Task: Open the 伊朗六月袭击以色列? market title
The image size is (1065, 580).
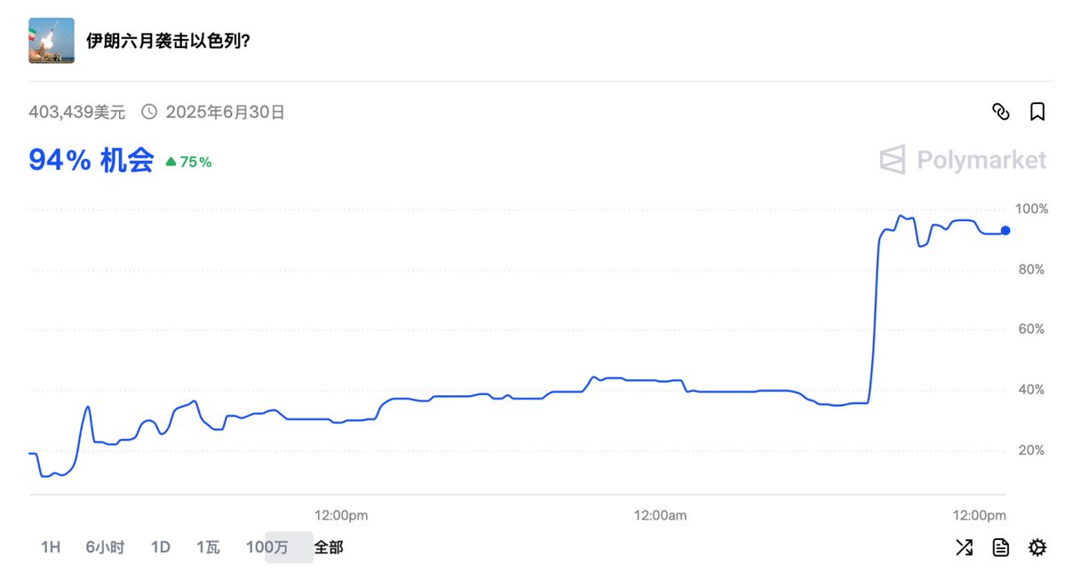Action: click(x=168, y=41)
